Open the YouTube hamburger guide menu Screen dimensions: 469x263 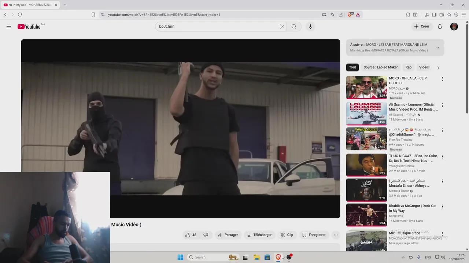point(9,26)
